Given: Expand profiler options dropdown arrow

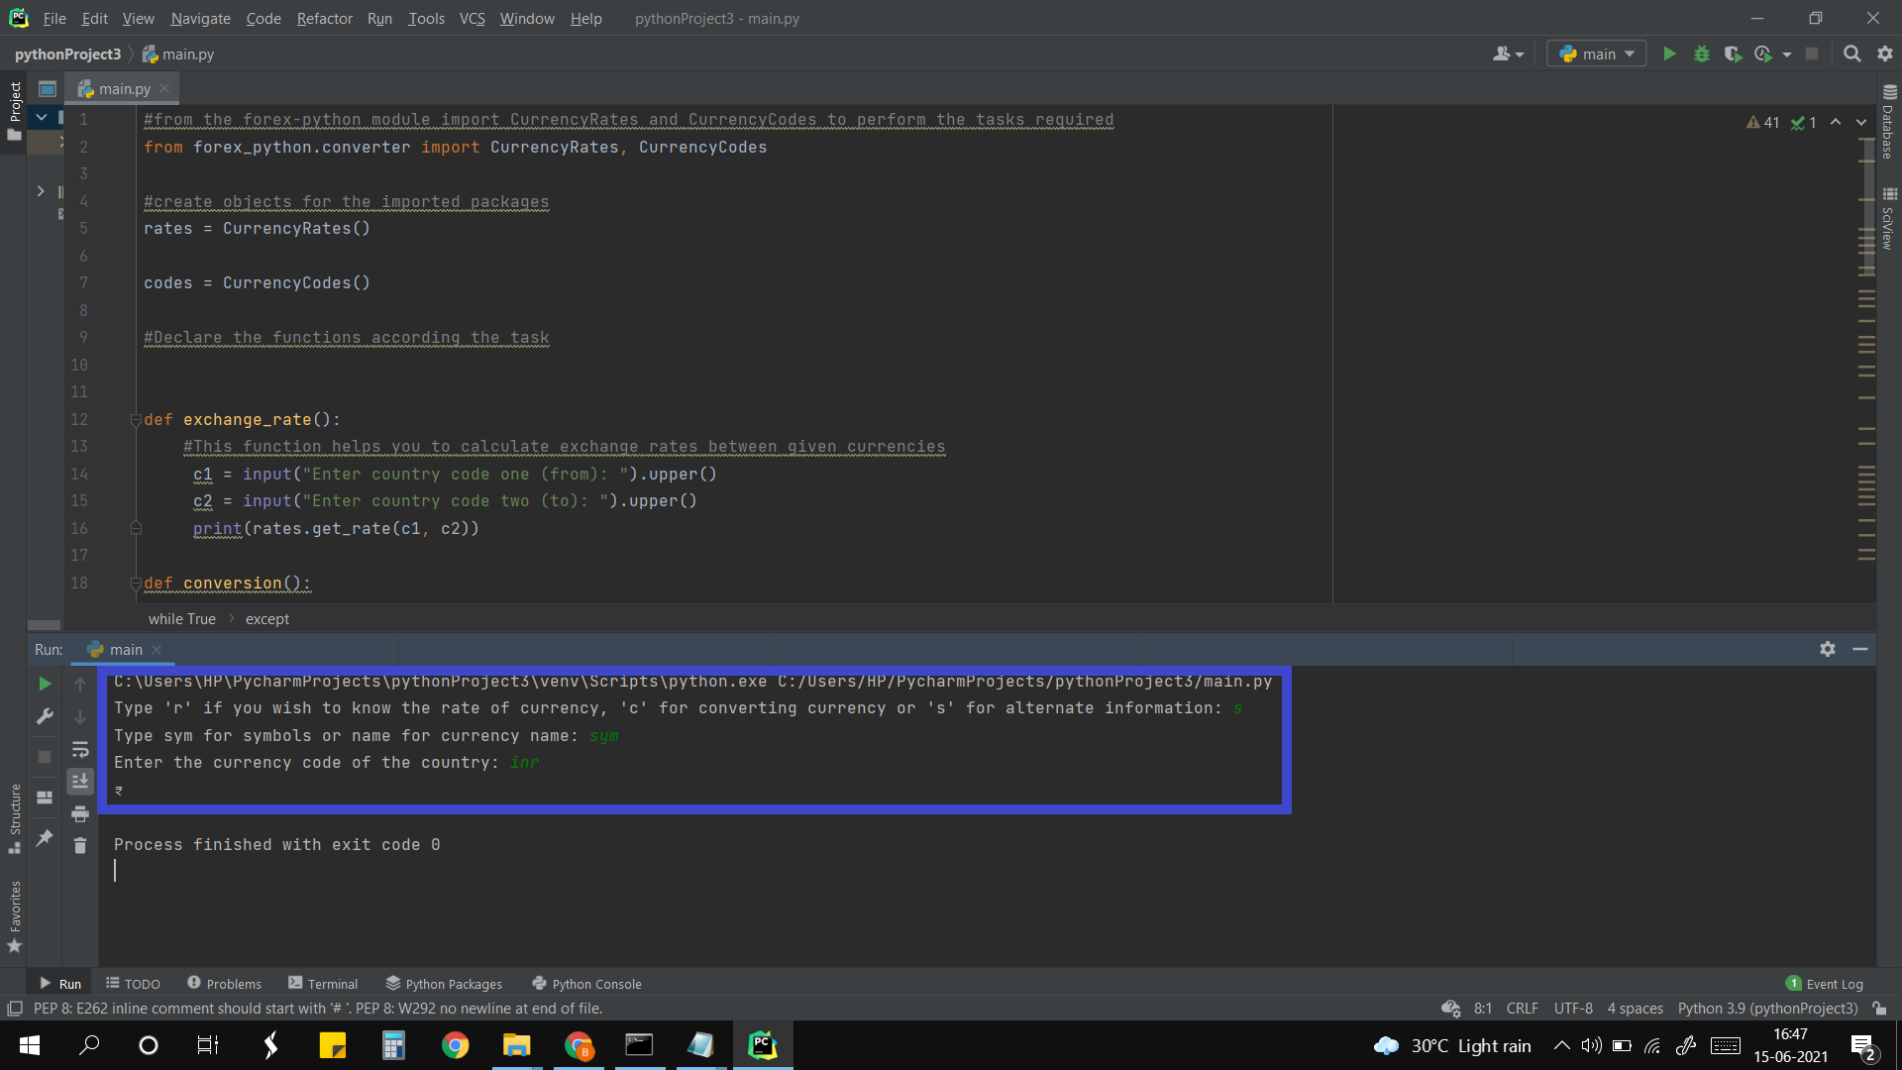Looking at the screenshot, I should (x=1787, y=54).
